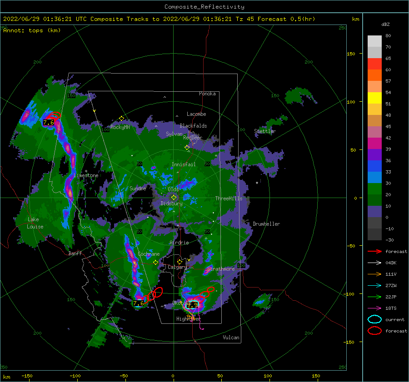Viewport: 409px width, 382px height.
Task: Click the red forecast ellipse legend icon
Action: point(374,331)
